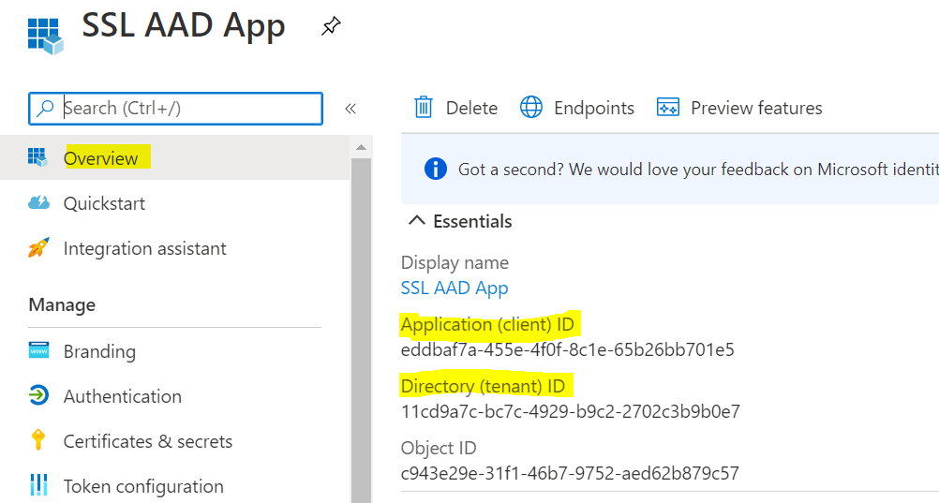939x503 pixels.
Task: Click the Display name label
Action: [455, 262]
